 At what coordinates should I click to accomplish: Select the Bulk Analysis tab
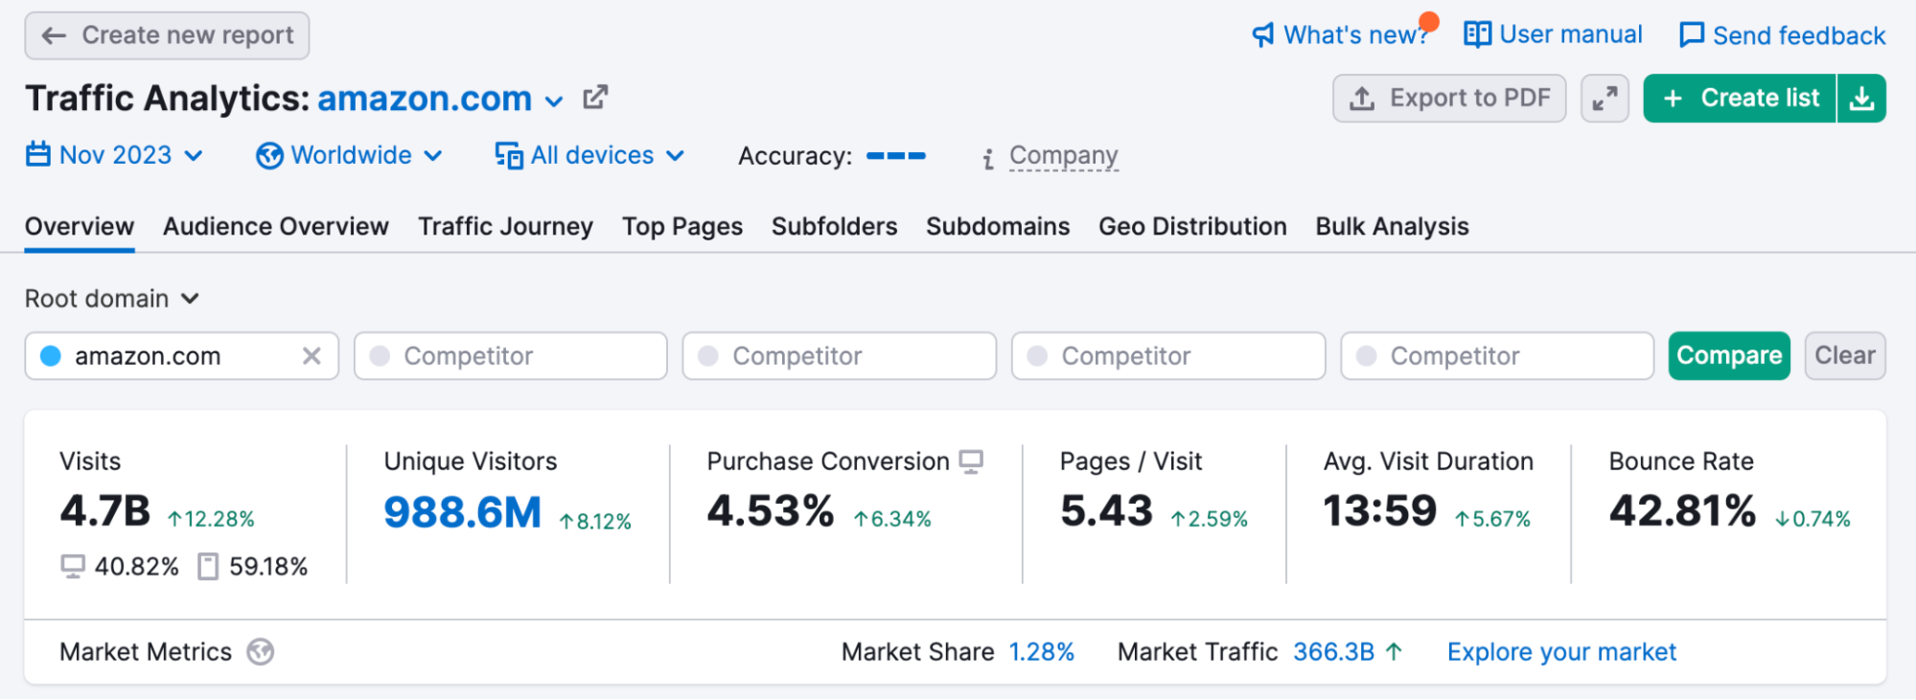[x=1392, y=227]
